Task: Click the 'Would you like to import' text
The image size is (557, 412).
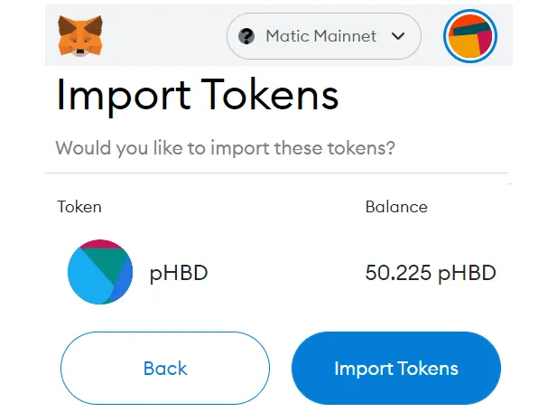Action: tap(225, 148)
